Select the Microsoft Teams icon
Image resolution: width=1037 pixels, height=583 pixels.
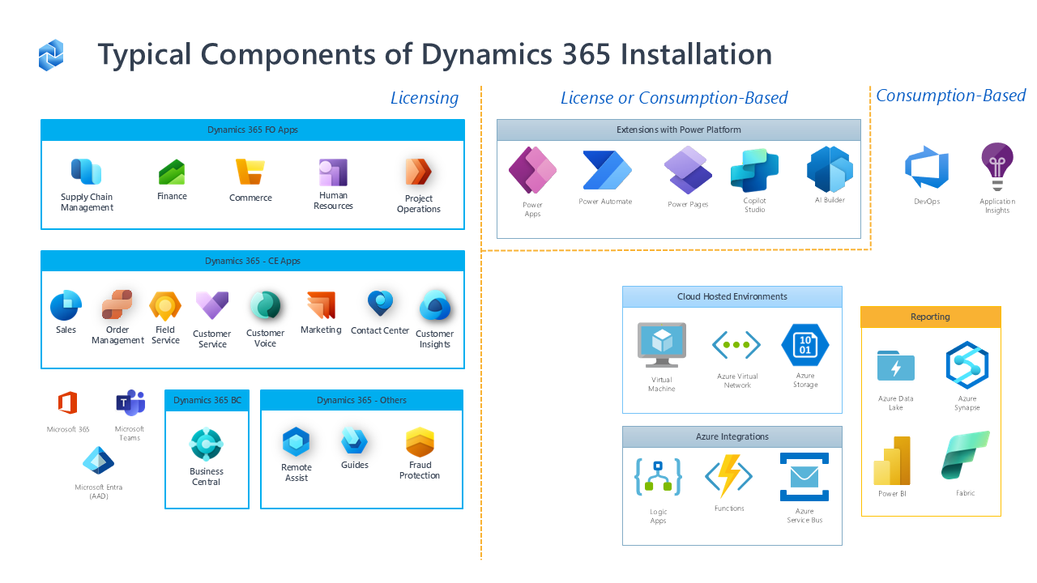(130, 403)
